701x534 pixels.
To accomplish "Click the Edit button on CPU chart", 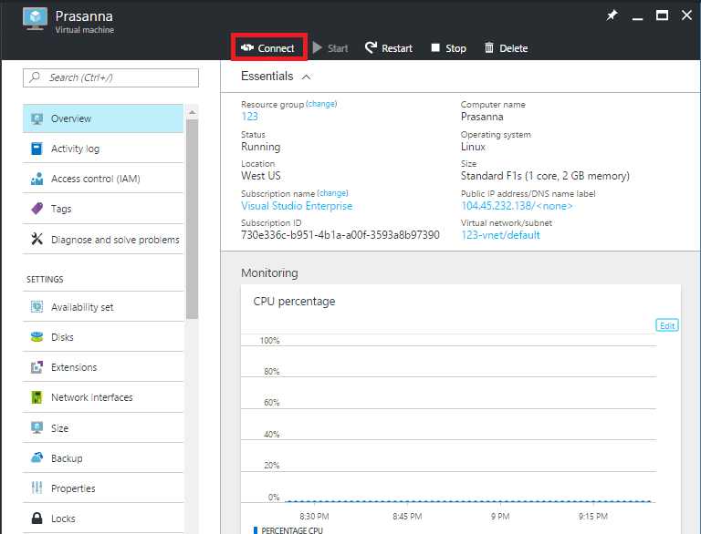I will click(x=667, y=325).
